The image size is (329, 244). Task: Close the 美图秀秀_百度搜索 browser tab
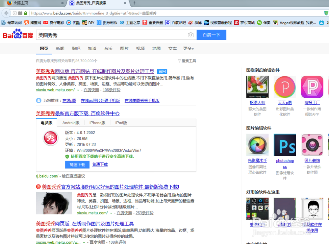pos(125,3)
